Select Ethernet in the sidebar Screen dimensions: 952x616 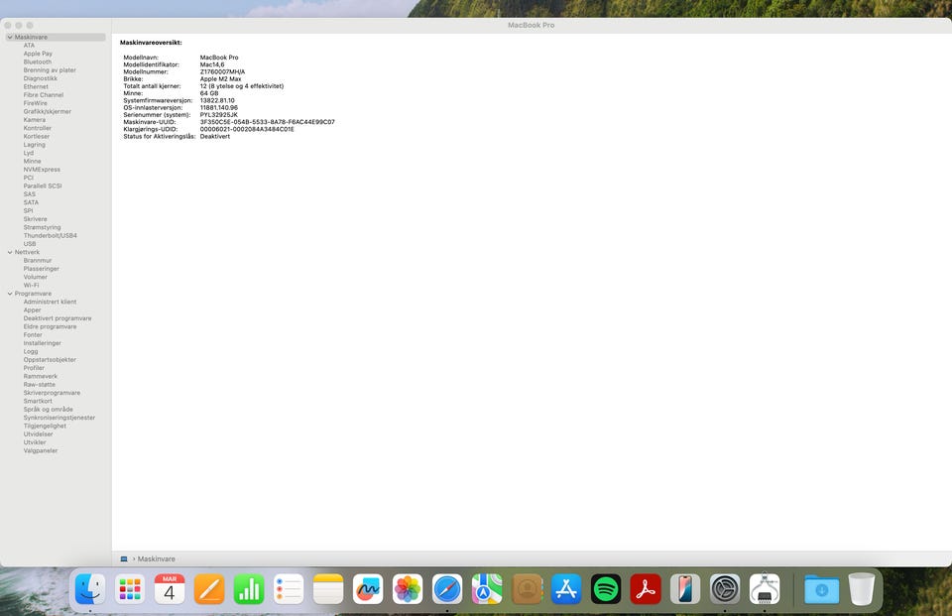coord(36,87)
